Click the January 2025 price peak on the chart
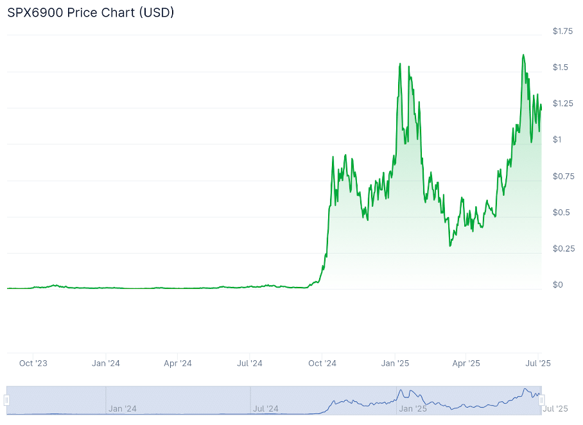 pyautogui.click(x=400, y=64)
